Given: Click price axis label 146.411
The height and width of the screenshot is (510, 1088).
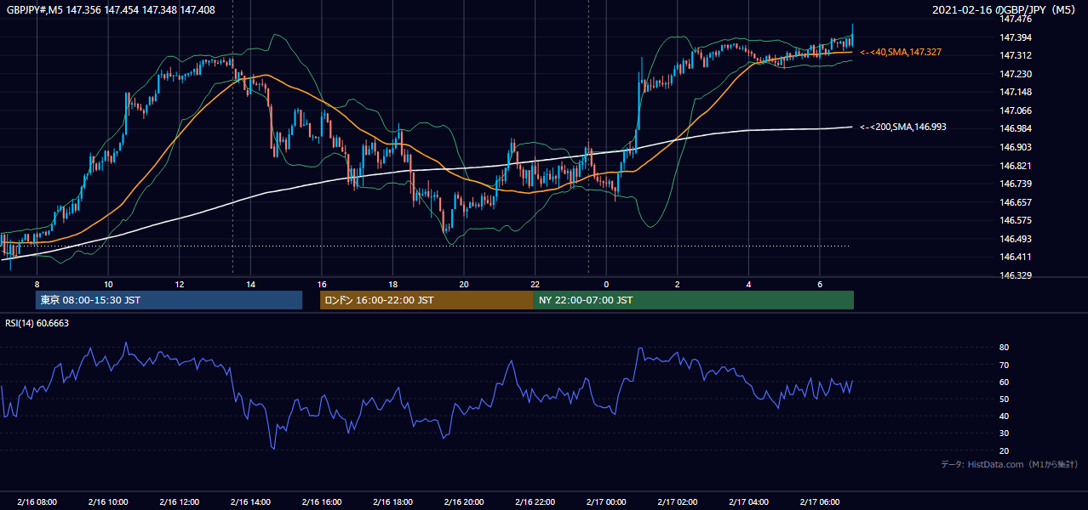Looking at the screenshot, I should tap(1016, 257).
